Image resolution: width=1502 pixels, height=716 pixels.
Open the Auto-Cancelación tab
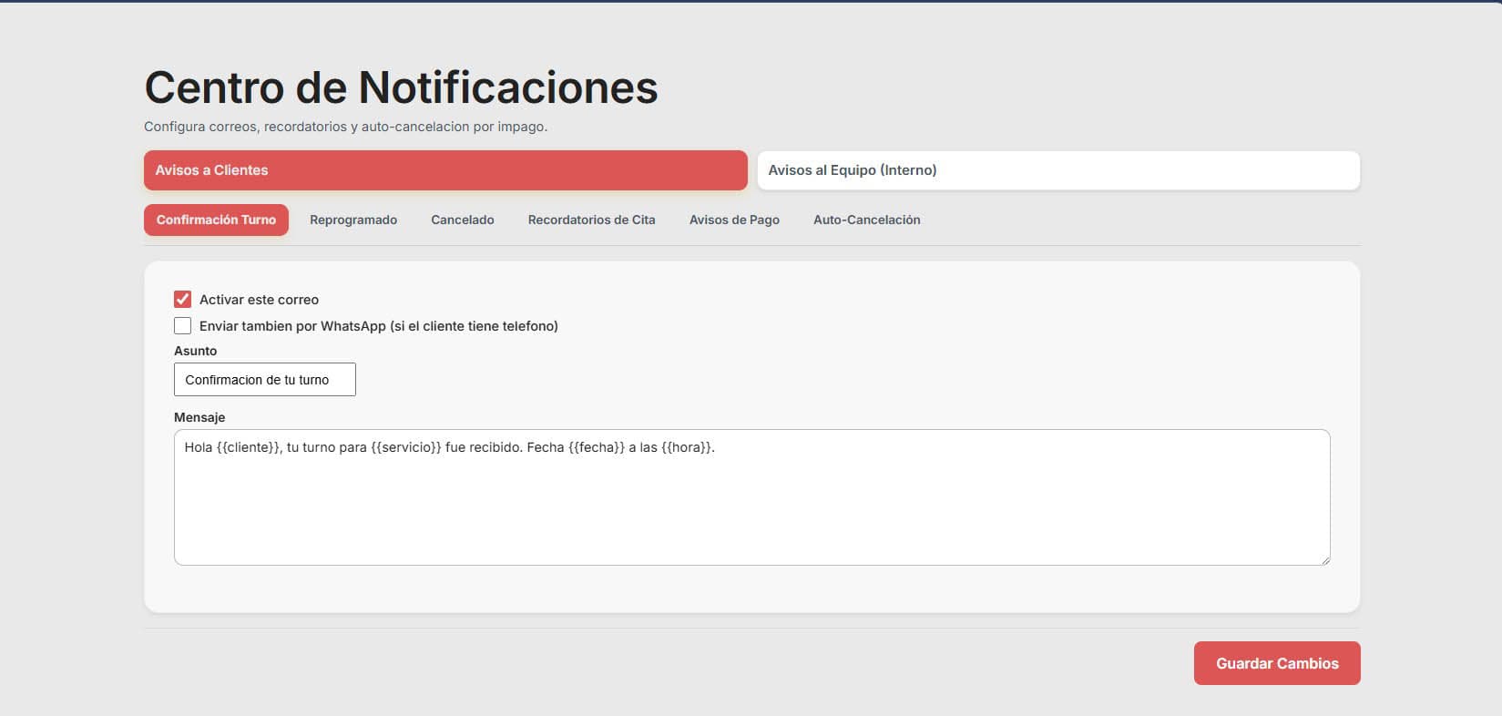[x=867, y=220]
